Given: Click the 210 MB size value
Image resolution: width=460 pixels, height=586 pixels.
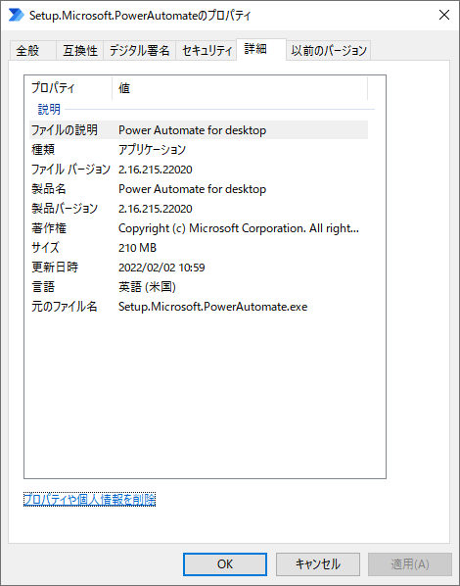Looking at the screenshot, I should click(x=137, y=248).
